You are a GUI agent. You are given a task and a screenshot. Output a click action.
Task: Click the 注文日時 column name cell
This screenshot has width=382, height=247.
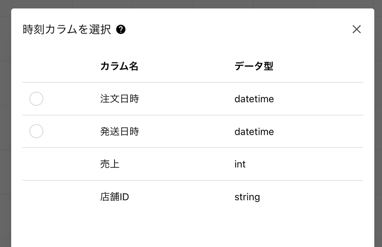tap(119, 99)
